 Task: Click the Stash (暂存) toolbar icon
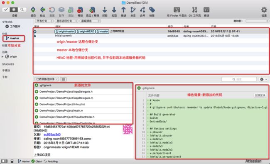pyautogui.click(x=61, y=10)
